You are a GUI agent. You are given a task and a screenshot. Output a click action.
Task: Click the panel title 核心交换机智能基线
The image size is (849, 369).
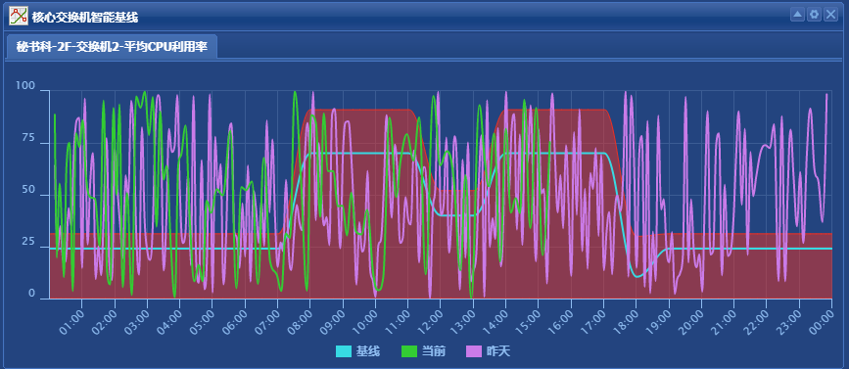[x=85, y=18]
